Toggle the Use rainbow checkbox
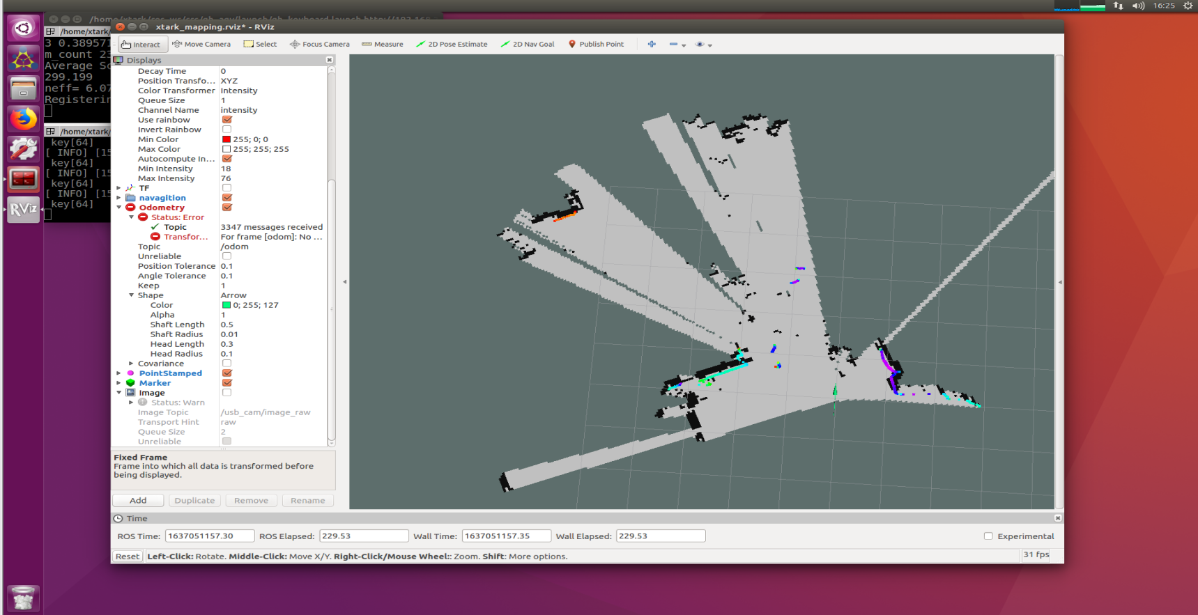The width and height of the screenshot is (1198, 615). [x=226, y=120]
